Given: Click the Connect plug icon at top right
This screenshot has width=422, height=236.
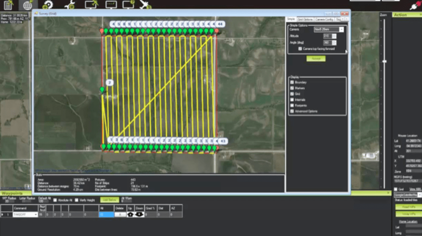Looking at the screenshot, I should (415, 6).
